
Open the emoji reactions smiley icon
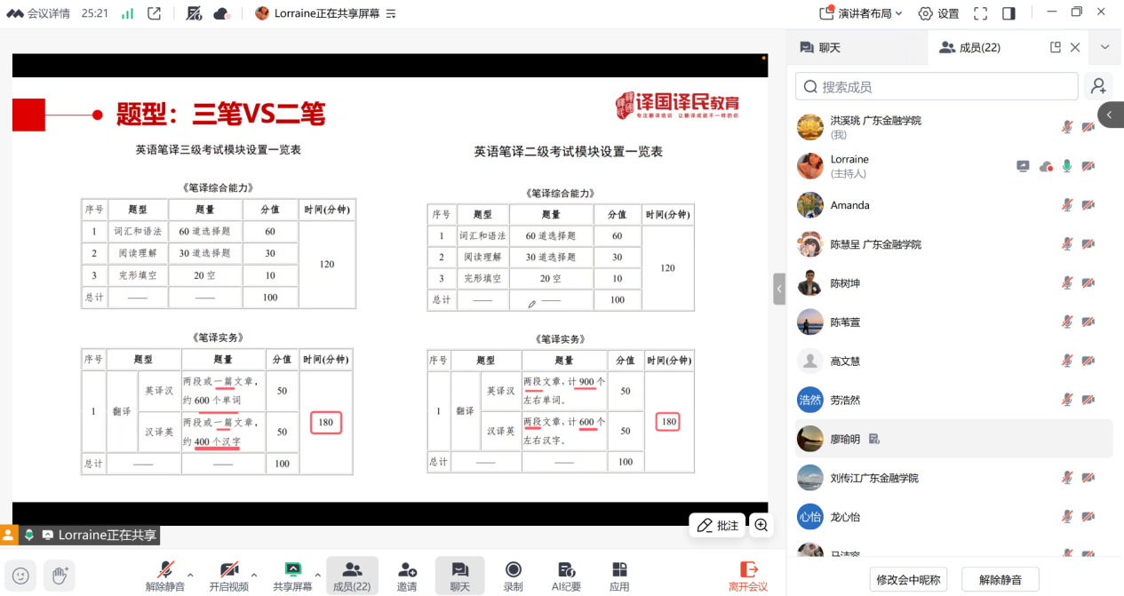(20, 576)
